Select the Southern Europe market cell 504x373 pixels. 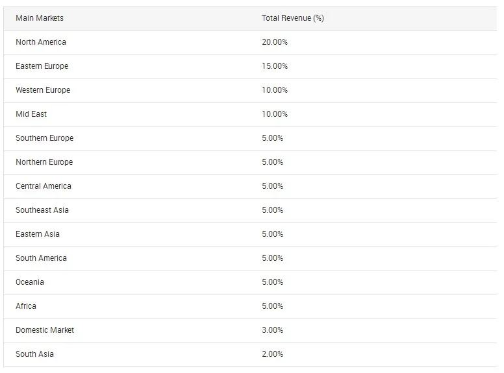(x=44, y=138)
